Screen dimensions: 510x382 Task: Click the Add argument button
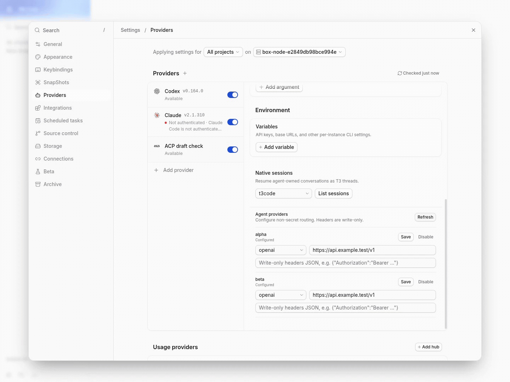coord(279,87)
